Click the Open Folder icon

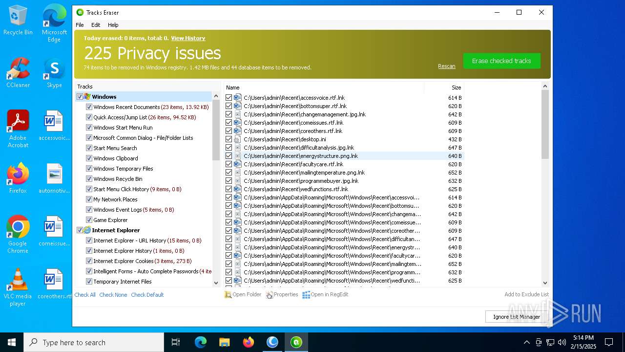(228, 295)
